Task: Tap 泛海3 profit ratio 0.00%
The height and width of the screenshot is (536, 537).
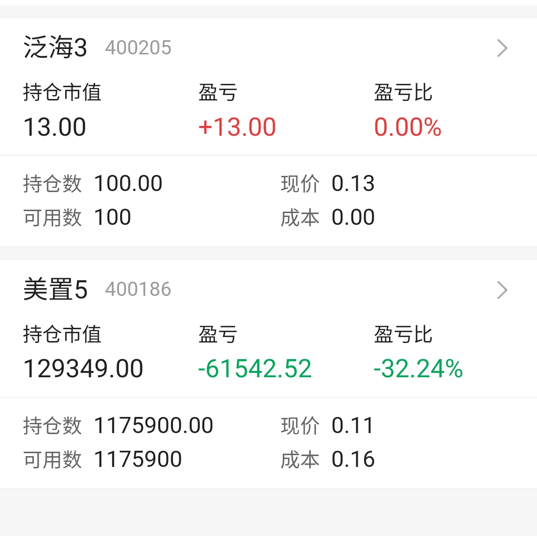Action: pos(408,127)
